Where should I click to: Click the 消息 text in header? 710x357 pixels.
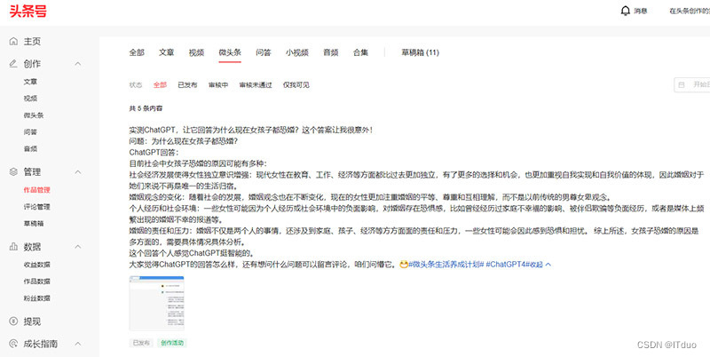point(640,12)
